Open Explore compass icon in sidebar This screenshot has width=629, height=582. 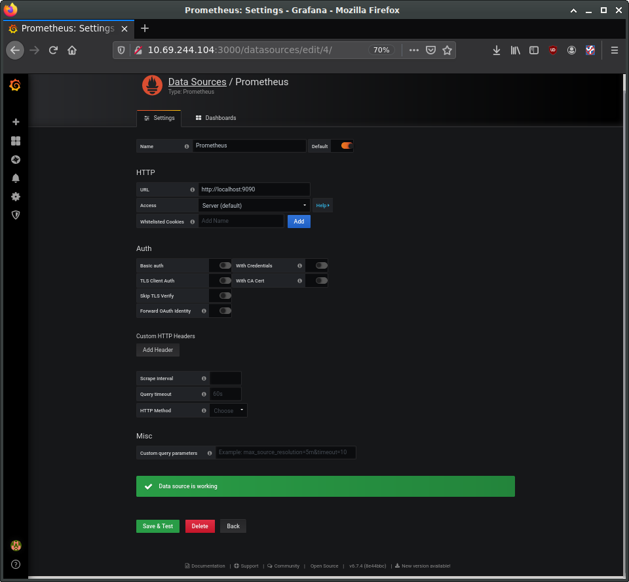pyautogui.click(x=16, y=160)
